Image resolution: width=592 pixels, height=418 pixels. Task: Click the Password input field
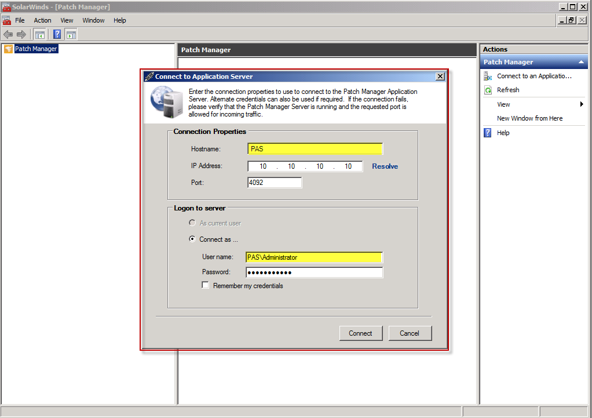(314, 272)
